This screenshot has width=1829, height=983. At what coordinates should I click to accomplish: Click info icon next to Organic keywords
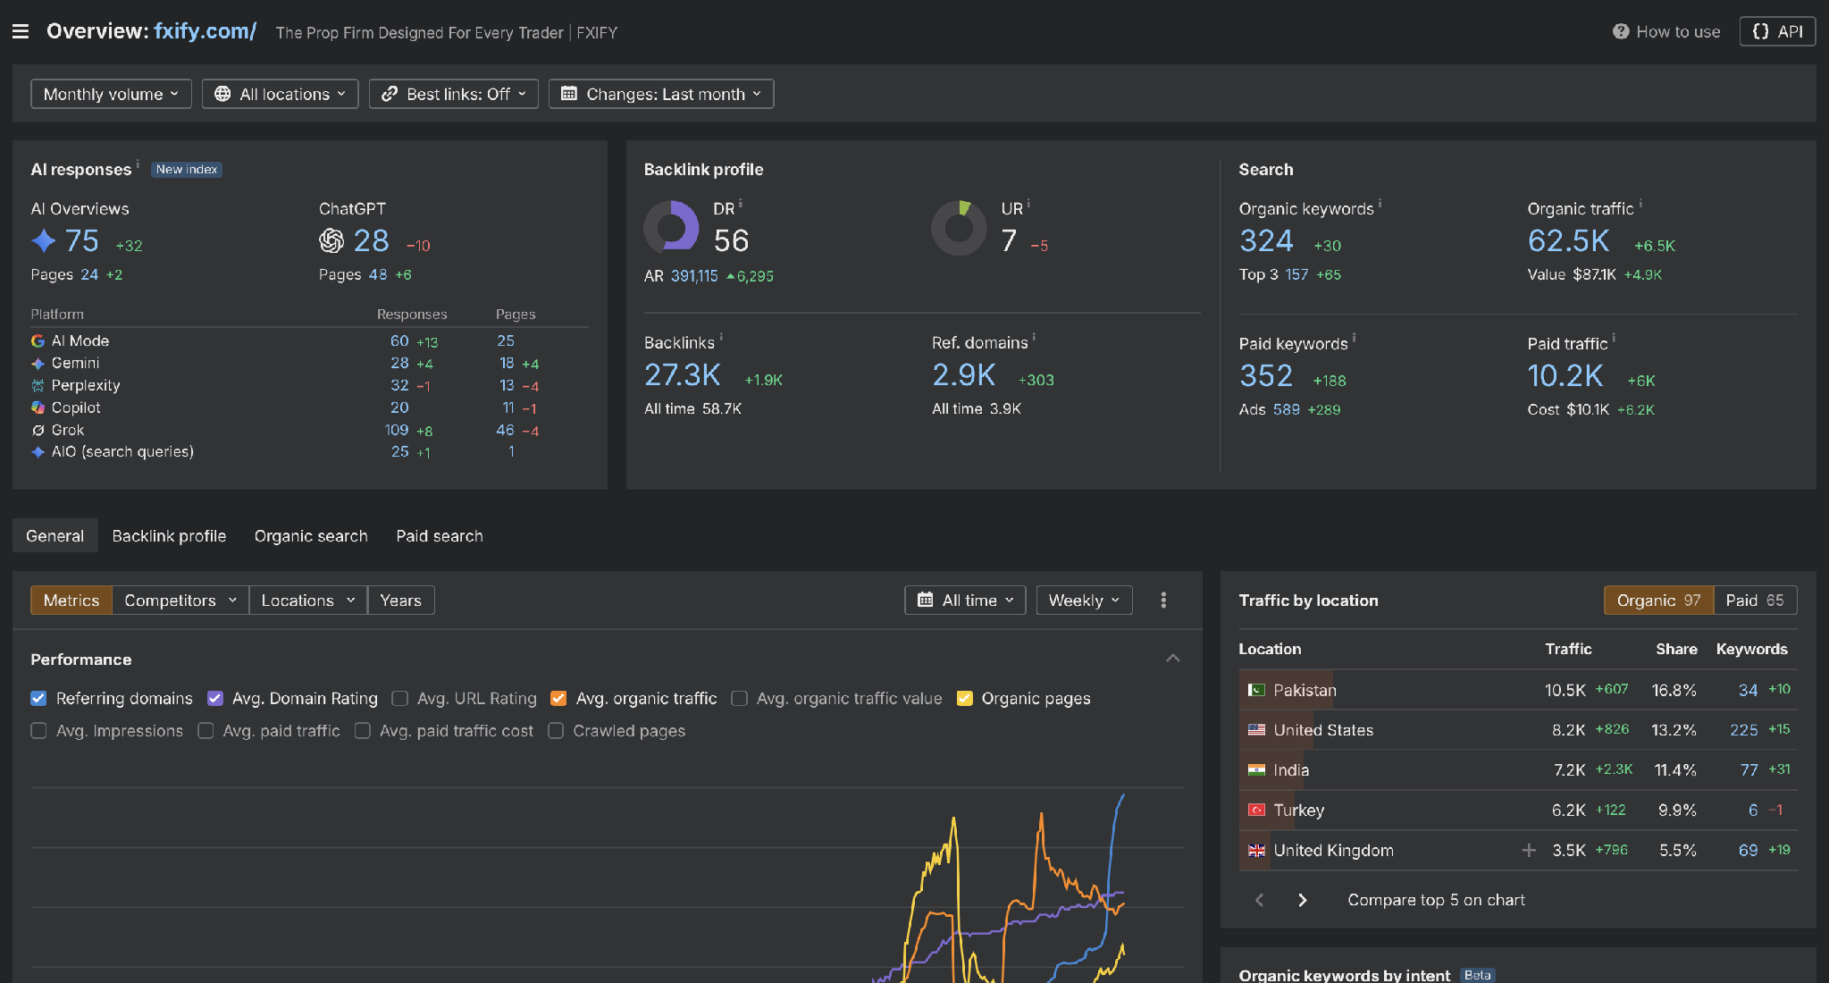coord(1380,204)
